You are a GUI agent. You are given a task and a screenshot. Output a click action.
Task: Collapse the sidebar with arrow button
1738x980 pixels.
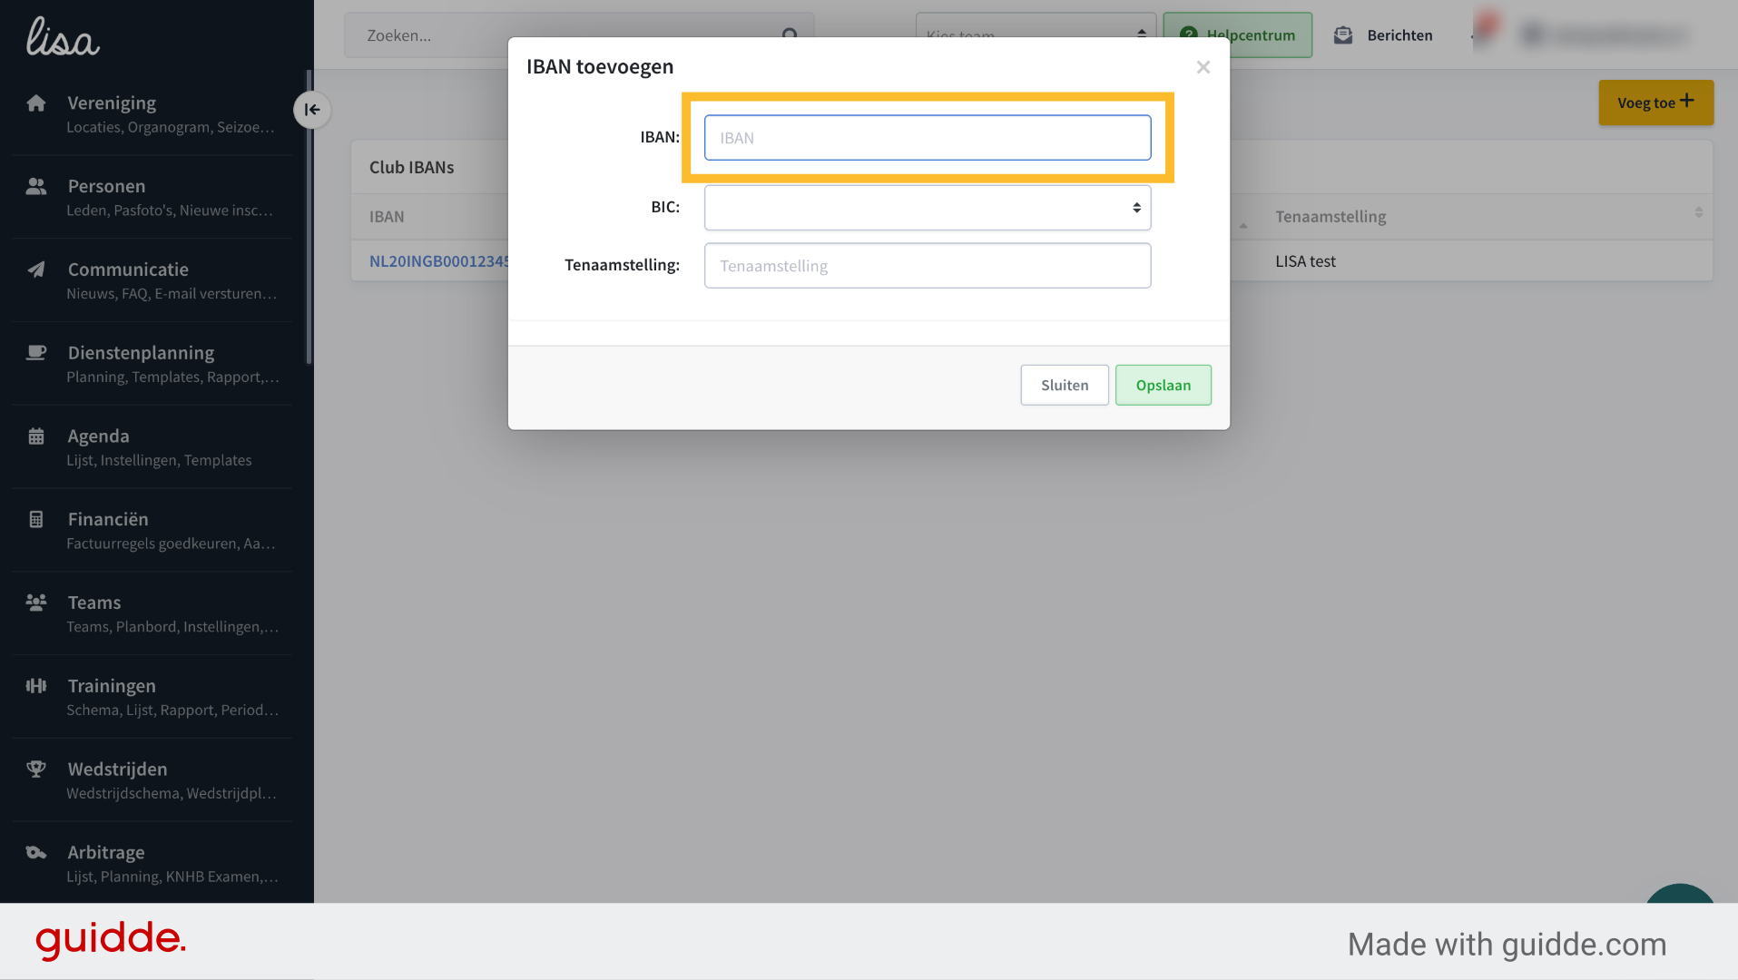312,110
